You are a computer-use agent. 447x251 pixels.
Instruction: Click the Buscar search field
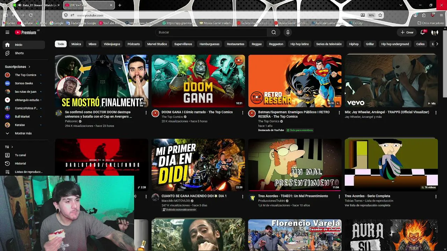click(x=212, y=32)
